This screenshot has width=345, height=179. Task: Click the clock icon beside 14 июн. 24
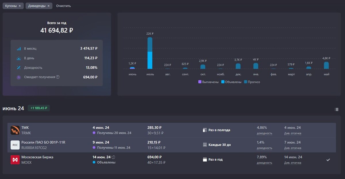pyautogui.click(x=113, y=157)
